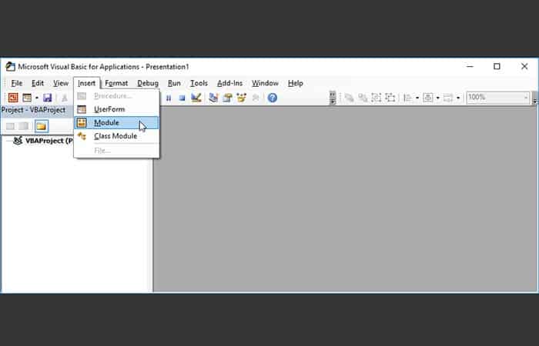Click the greyed Toolbox toolbar icon
This screenshot has height=346, width=539.
(256, 98)
